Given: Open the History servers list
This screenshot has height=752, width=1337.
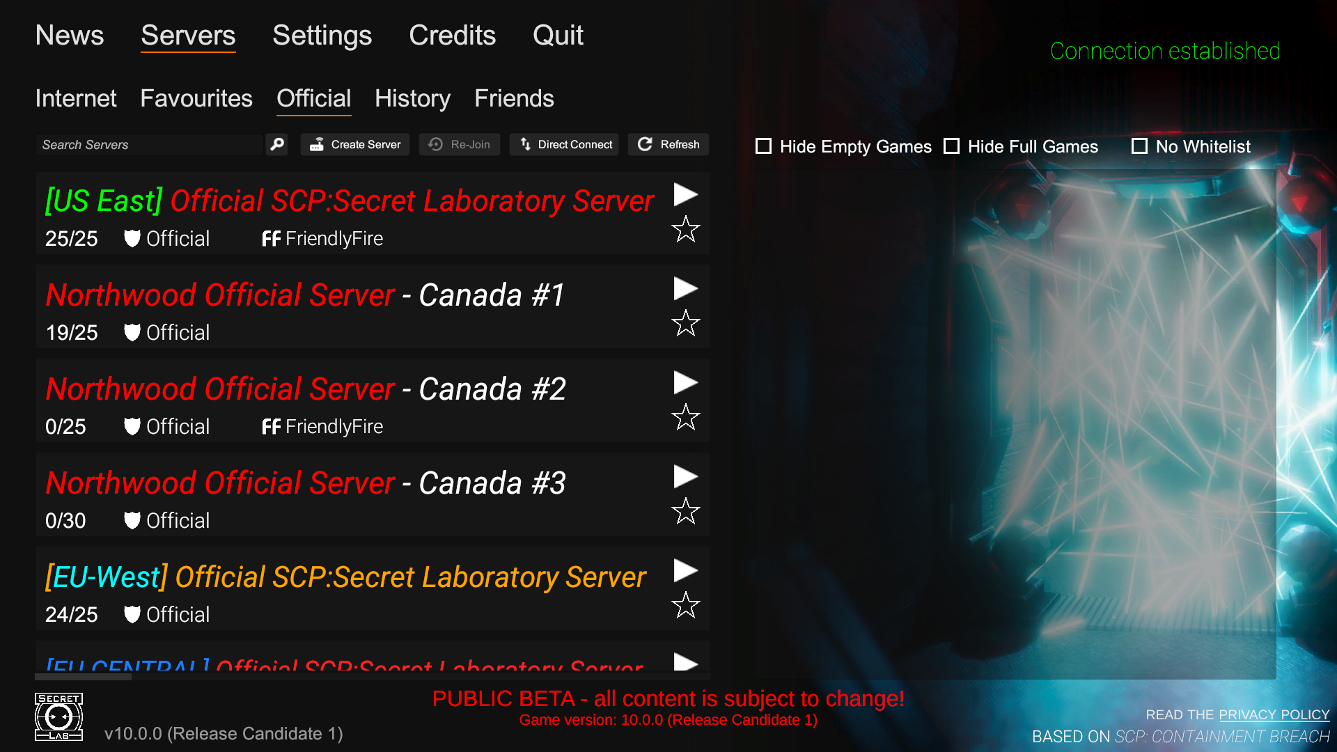Looking at the screenshot, I should (412, 98).
